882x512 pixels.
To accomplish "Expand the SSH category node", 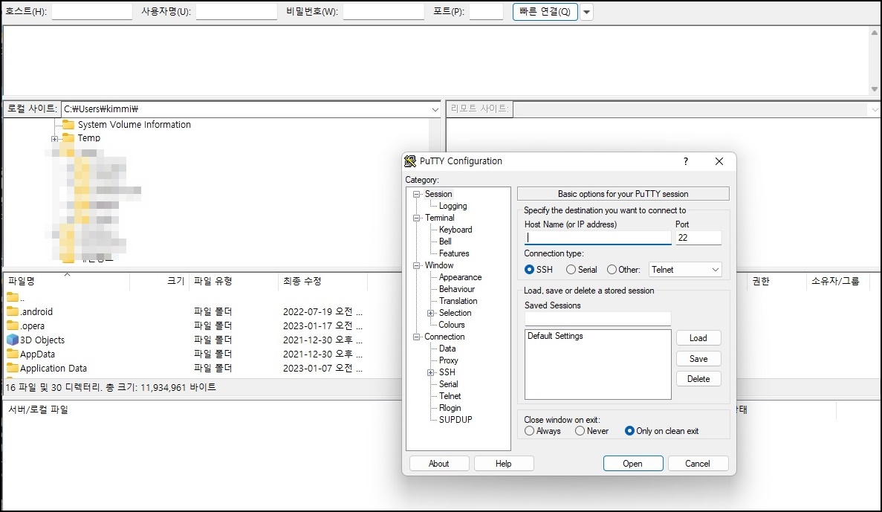I will (x=431, y=372).
